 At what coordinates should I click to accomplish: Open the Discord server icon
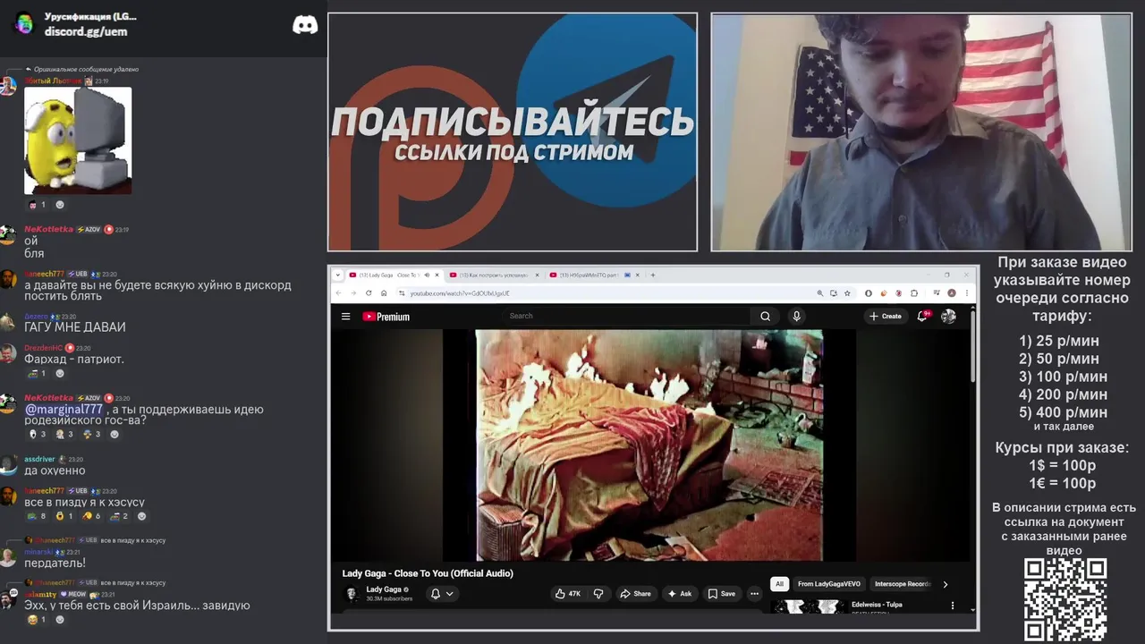24,24
